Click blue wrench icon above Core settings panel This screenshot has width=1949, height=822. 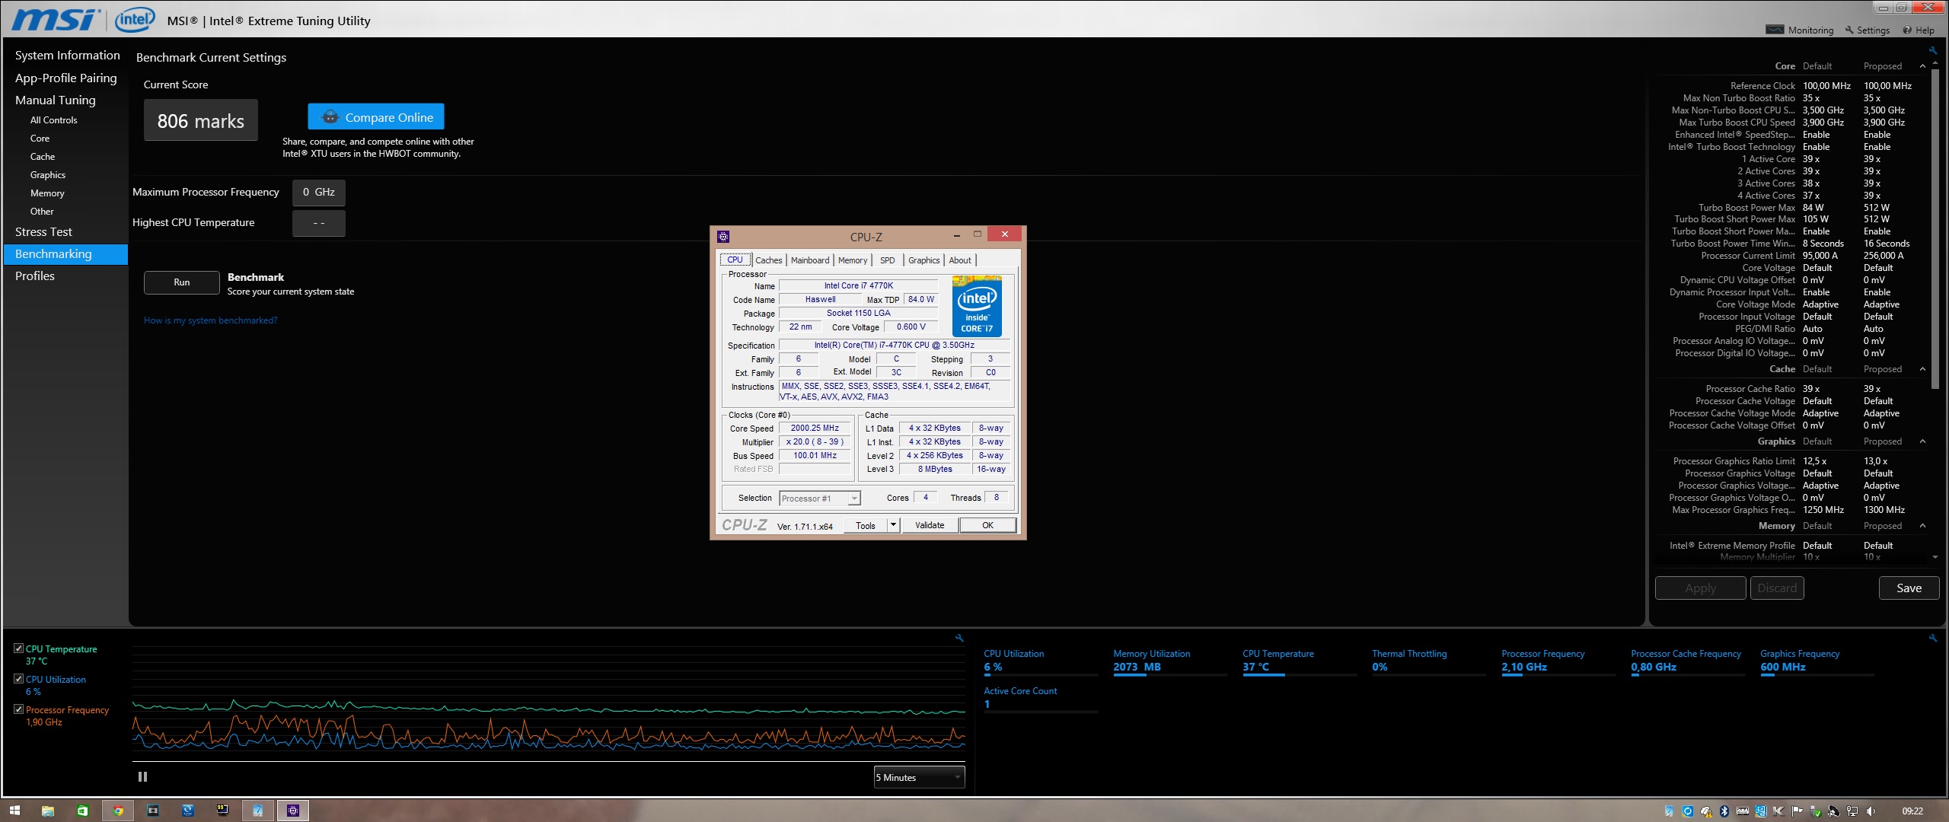pyautogui.click(x=1932, y=51)
